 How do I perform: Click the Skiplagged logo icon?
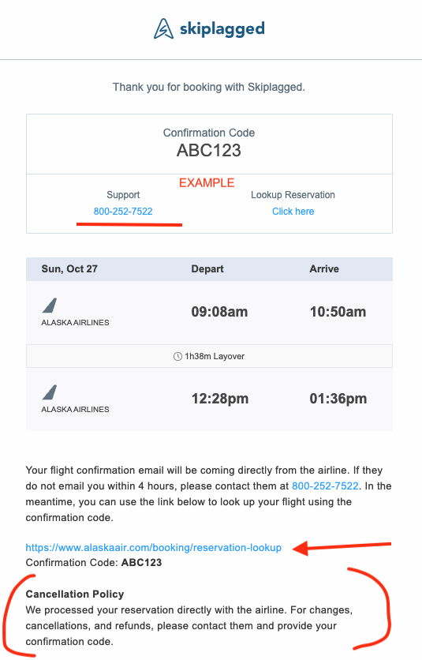click(163, 28)
